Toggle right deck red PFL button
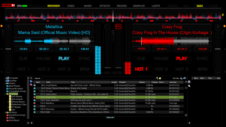 pyautogui.click(x=118, y=26)
